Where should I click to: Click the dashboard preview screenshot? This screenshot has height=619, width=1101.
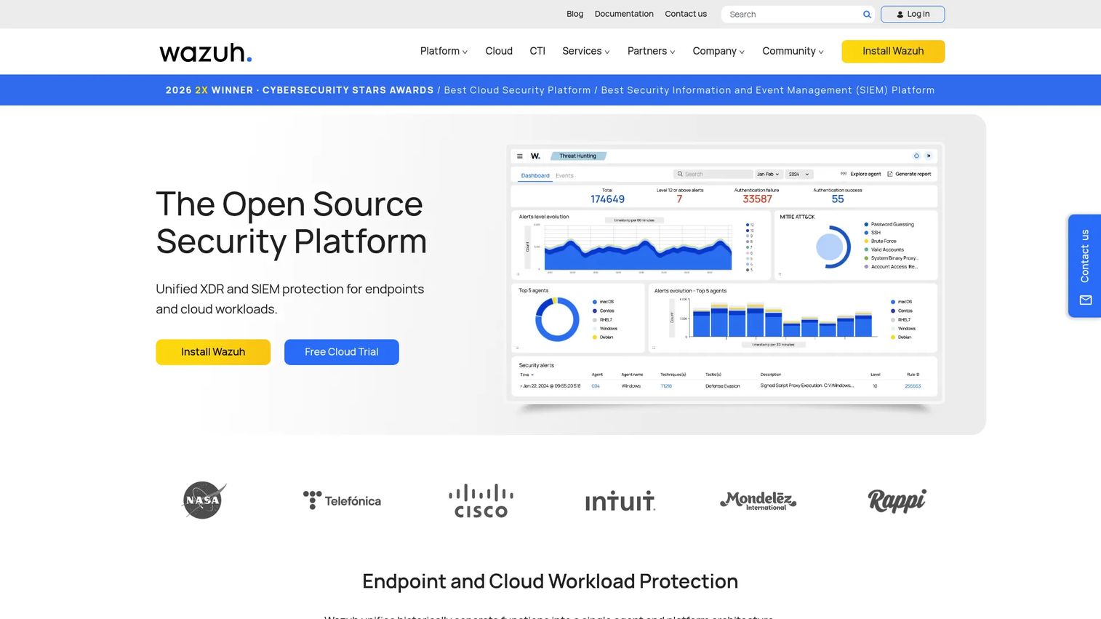click(x=725, y=272)
